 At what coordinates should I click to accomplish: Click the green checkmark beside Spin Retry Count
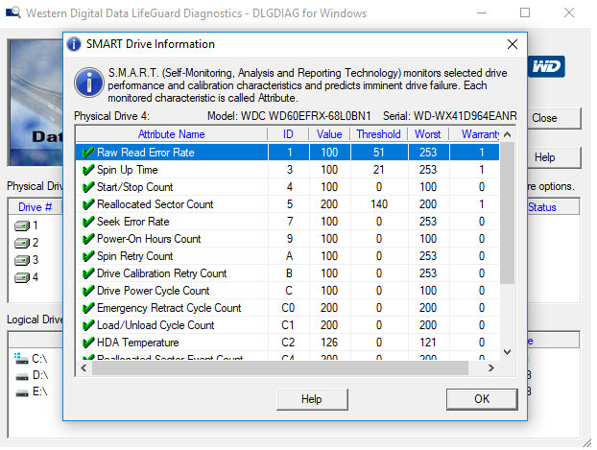click(88, 256)
